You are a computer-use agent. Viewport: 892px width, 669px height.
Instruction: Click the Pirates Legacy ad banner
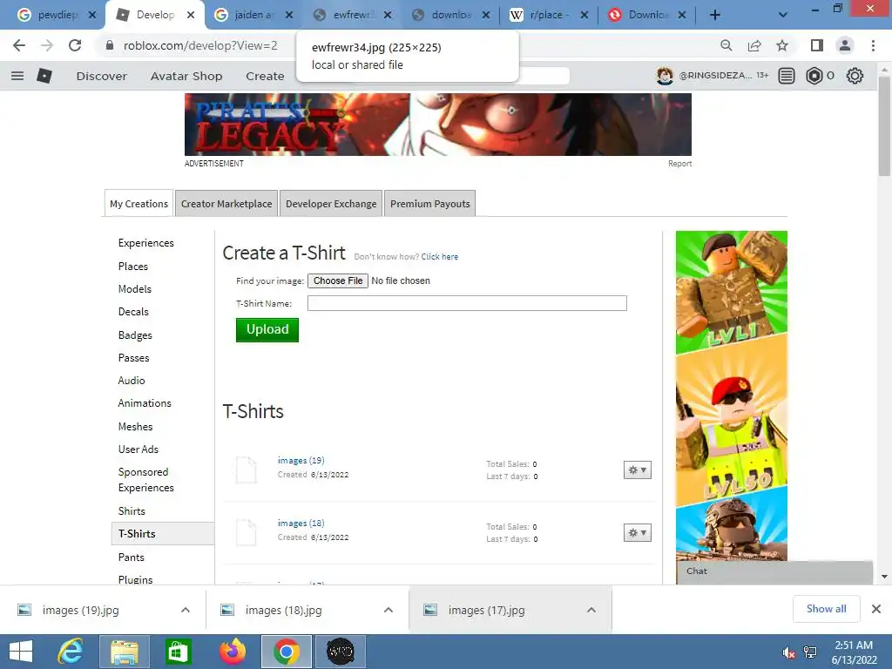pyautogui.click(x=438, y=125)
